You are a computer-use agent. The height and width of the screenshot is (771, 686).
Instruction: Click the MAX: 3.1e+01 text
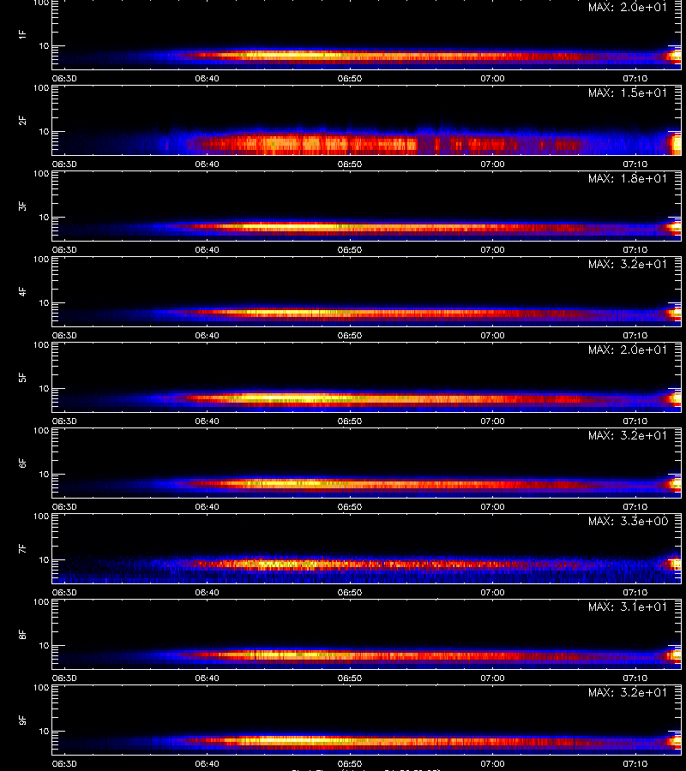(x=628, y=607)
